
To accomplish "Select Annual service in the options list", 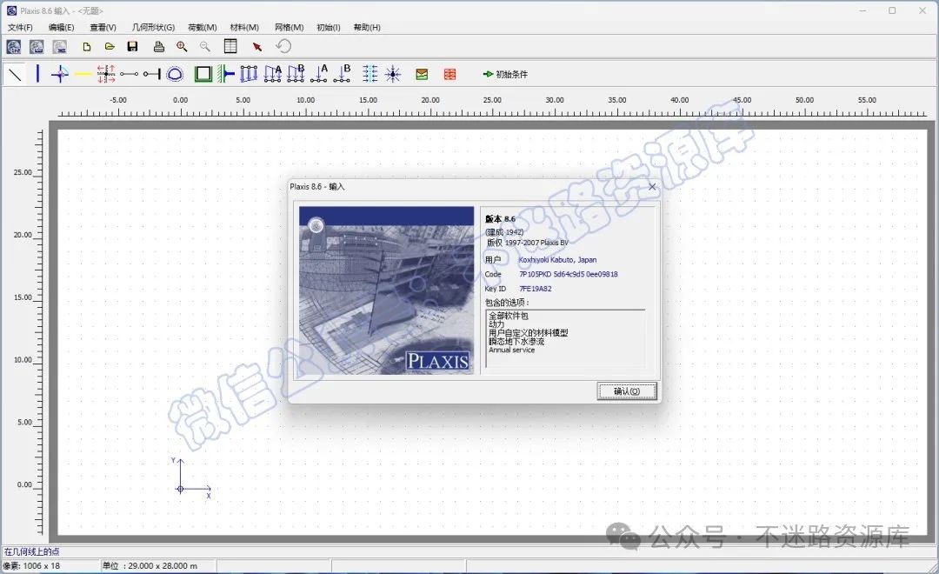I will (x=511, y=350).
